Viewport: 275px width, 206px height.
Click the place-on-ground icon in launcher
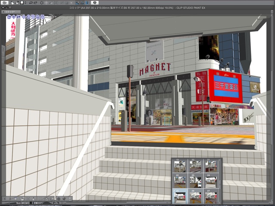[34, 199]
